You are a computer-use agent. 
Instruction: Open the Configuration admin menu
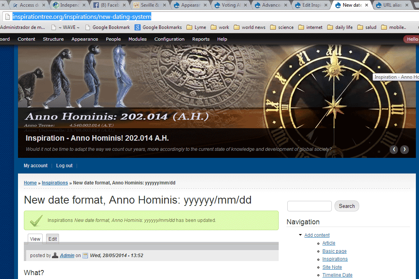[169, 39]
